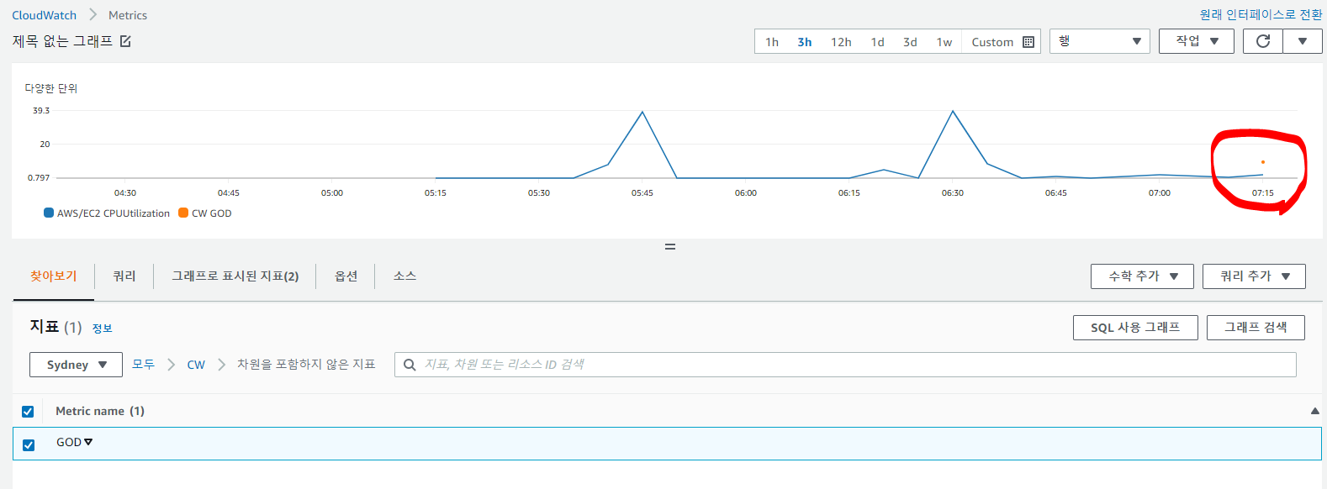The width and height of the screenshot is (1327, 489).
Task: Click the Metric name (1) column header
Action: pos(100,411)
